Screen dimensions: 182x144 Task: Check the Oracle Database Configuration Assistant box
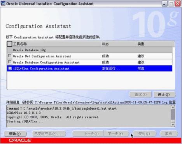10,62
